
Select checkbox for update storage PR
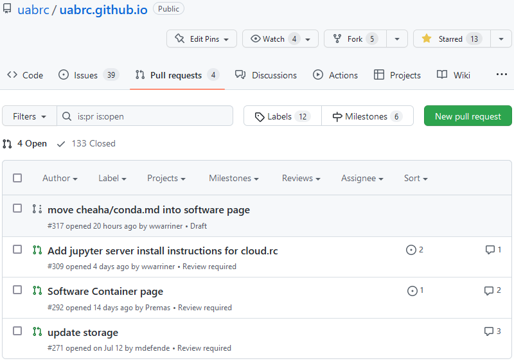(x=17, y=331)
